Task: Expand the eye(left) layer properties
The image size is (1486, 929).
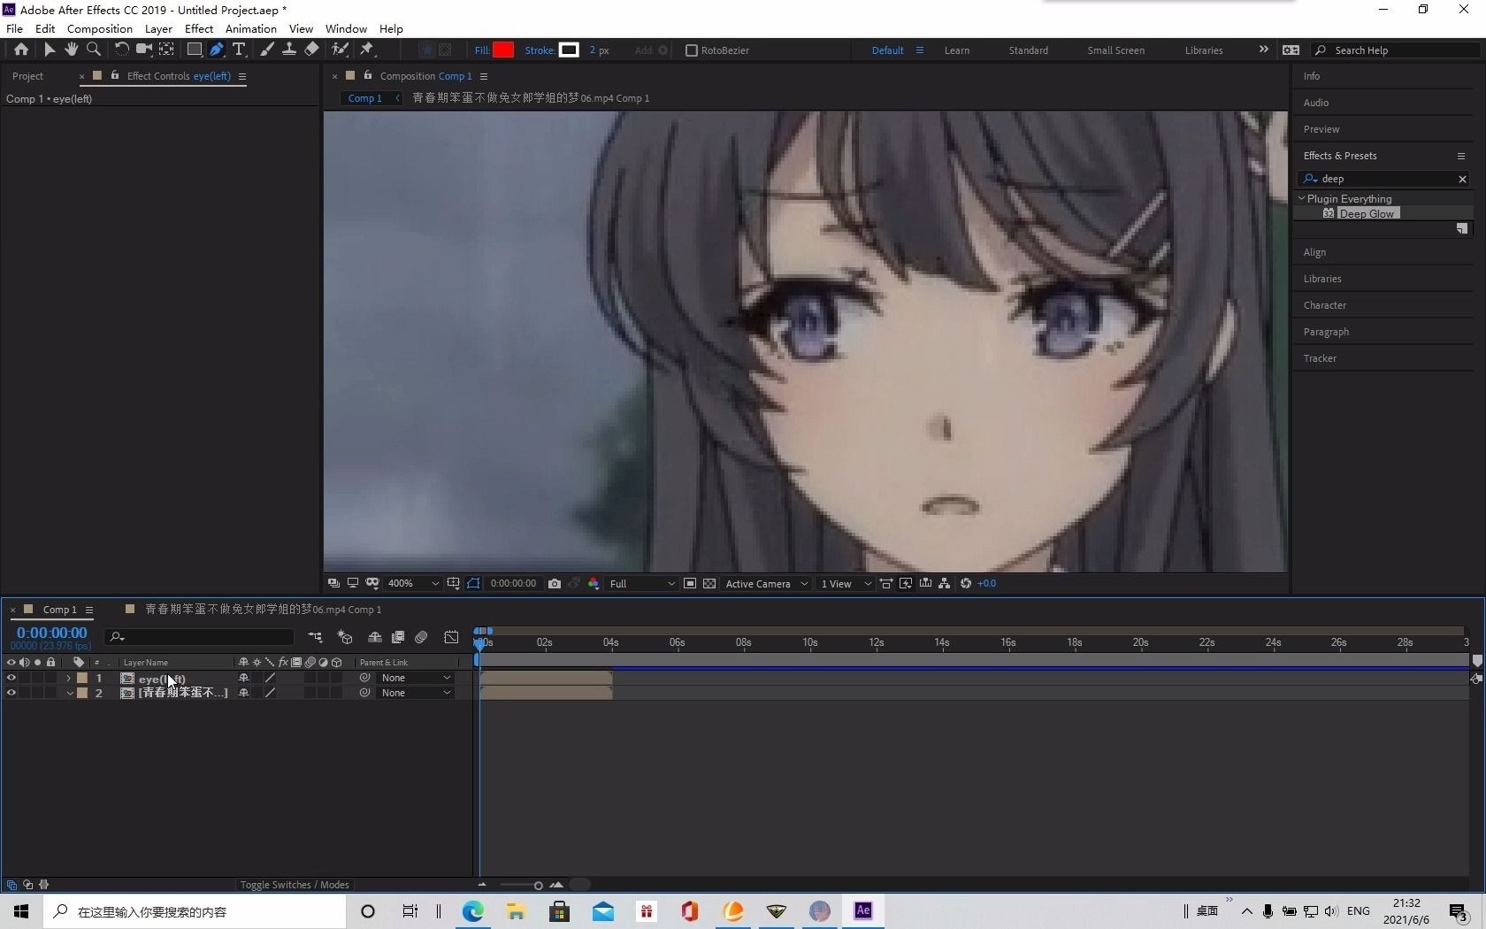Action: [69, 678]
